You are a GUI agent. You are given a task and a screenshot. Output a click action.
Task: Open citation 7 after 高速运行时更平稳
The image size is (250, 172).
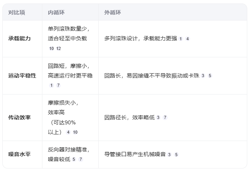(x=58, y=85)
